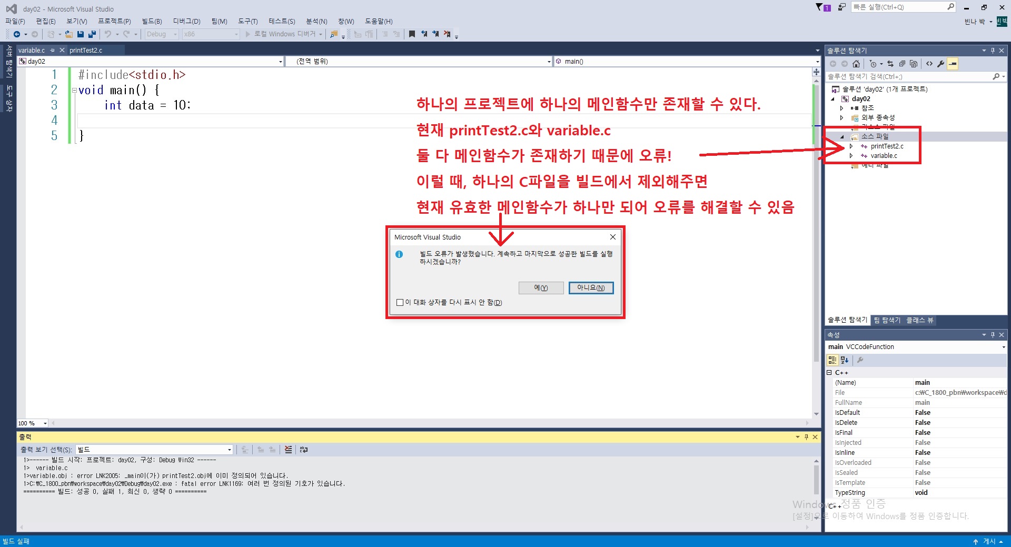Screen dimensions: 1011x547
Task: Switch to the 팀 탐색기 tab
Action: [x=887, y=320]
